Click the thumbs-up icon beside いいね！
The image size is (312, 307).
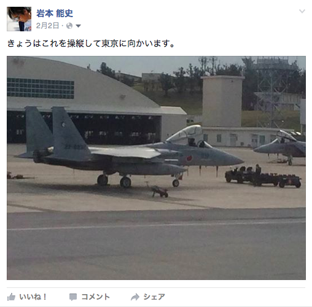point(11,297)
